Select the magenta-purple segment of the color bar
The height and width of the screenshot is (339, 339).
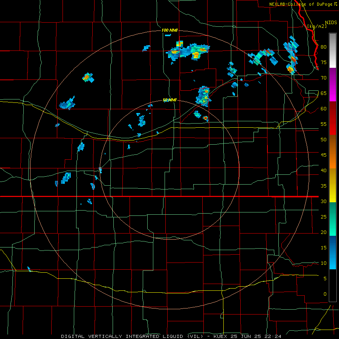[x=333, y=84]
